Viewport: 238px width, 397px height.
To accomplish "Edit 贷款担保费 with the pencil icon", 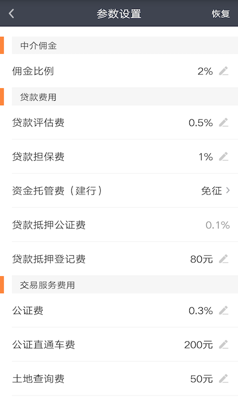I will (x=224, y=157).
